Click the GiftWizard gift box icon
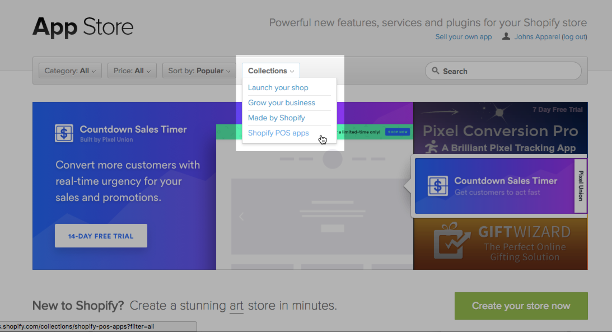Image resolution: width=612 pixels, height=332 pixels. click(x=452, y=241)
